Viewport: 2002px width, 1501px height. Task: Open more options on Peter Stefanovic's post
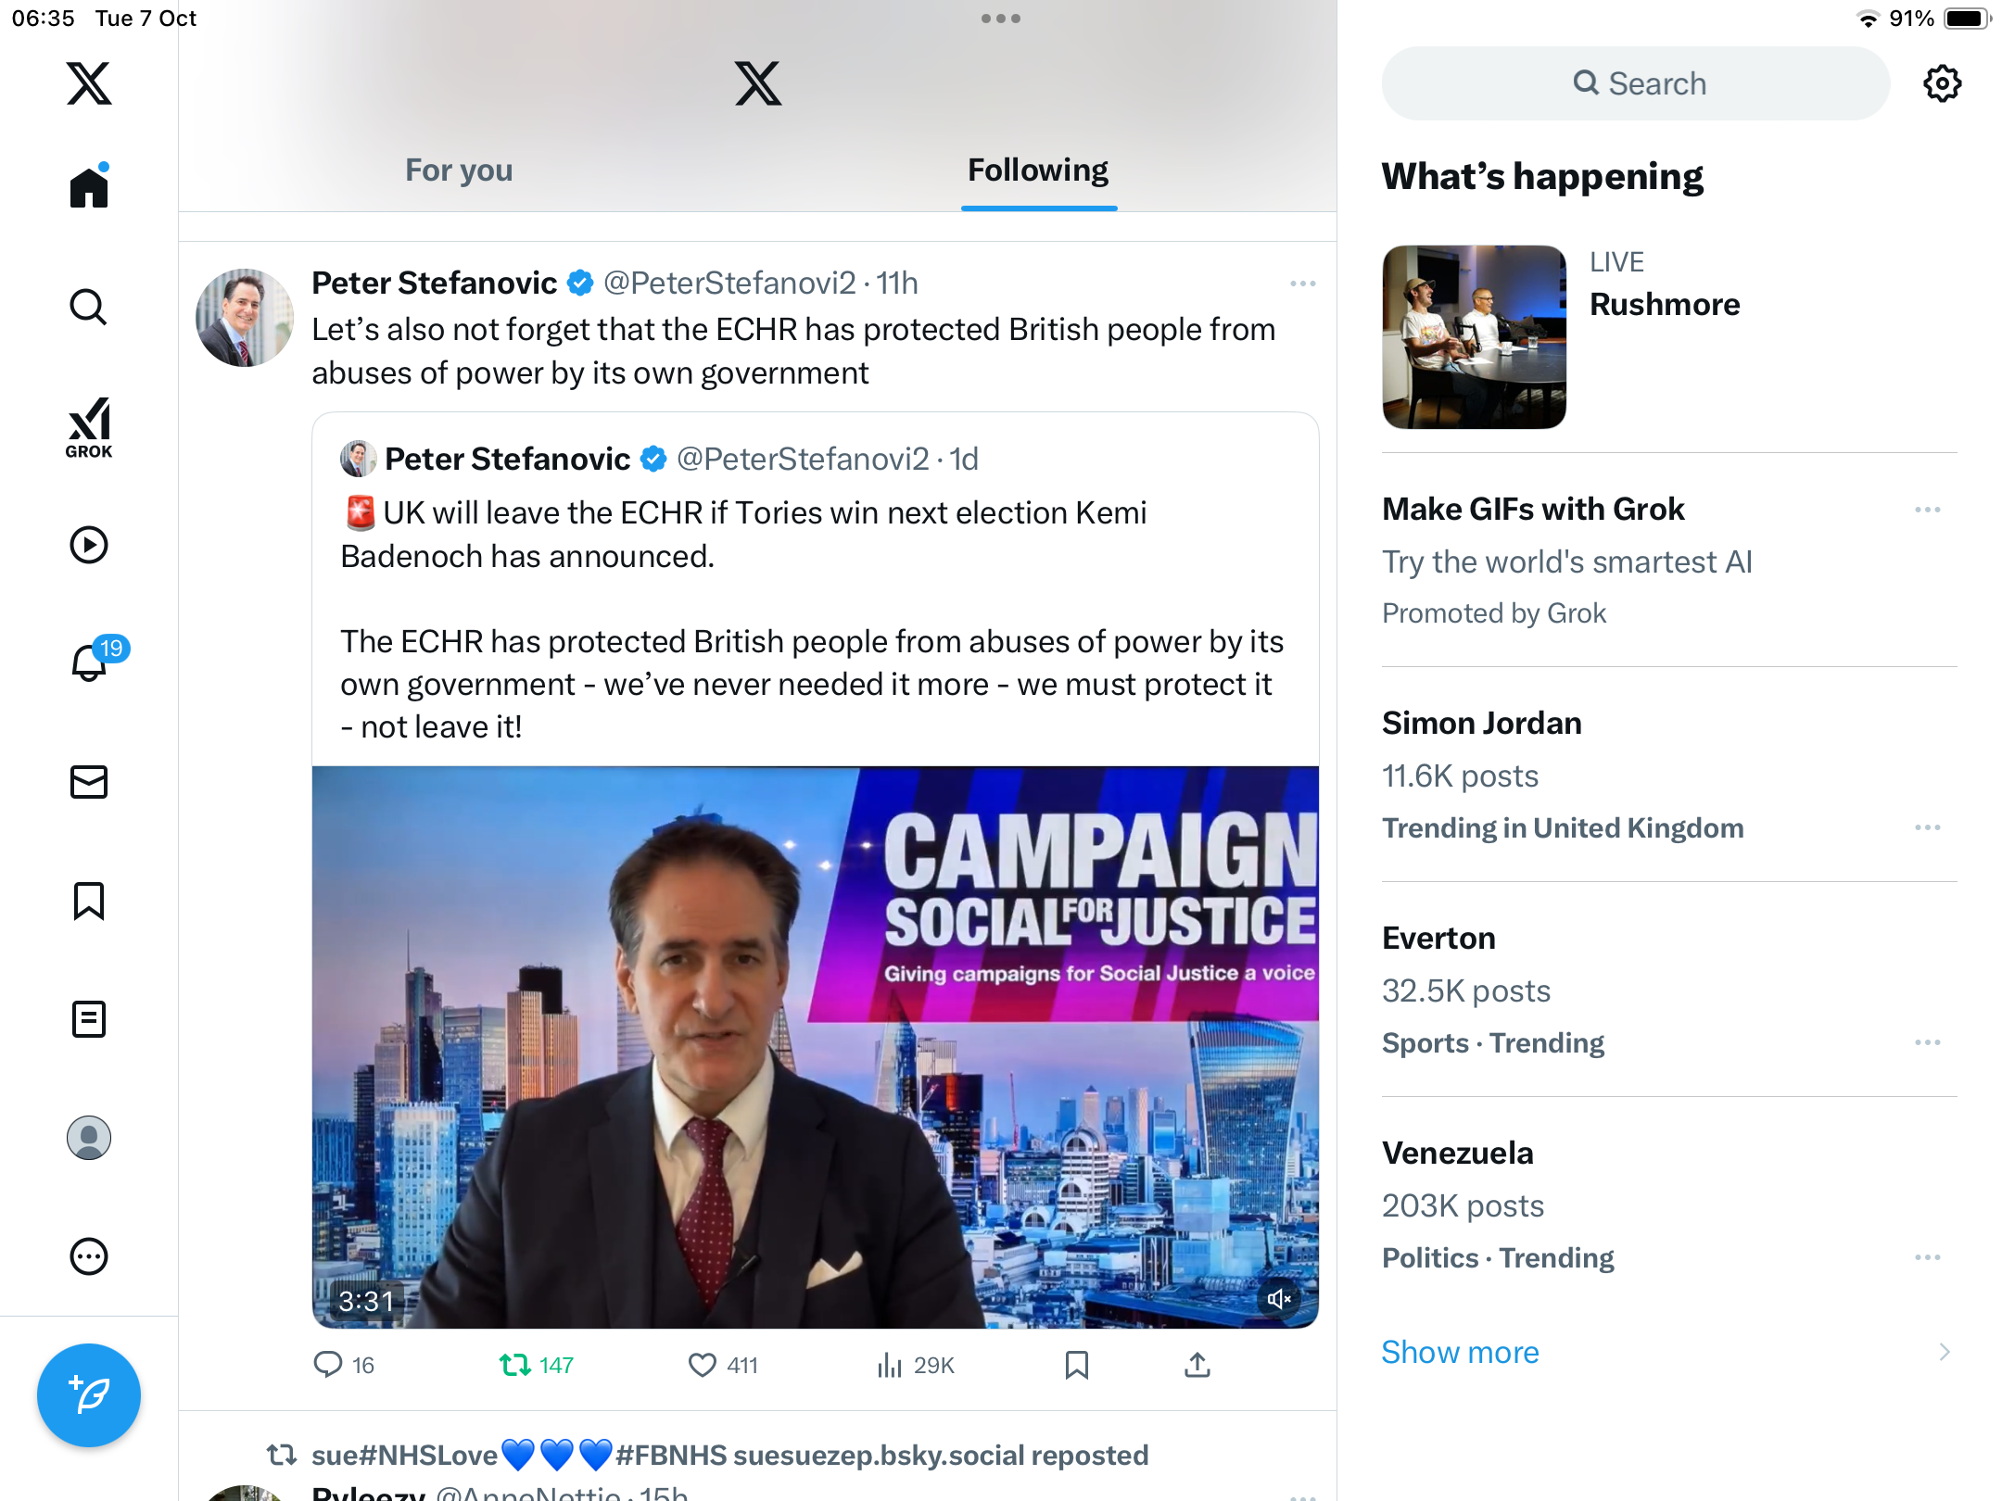tap(1302, 284)
